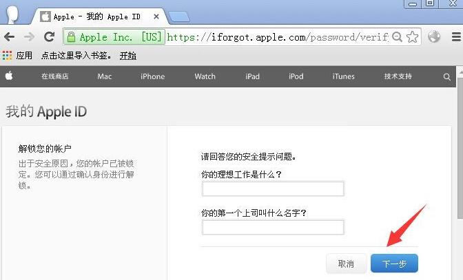The height and width of the screenshot is (280, 463).
Task: Click the Apple site search magnifier
Action: pos(446,76)
